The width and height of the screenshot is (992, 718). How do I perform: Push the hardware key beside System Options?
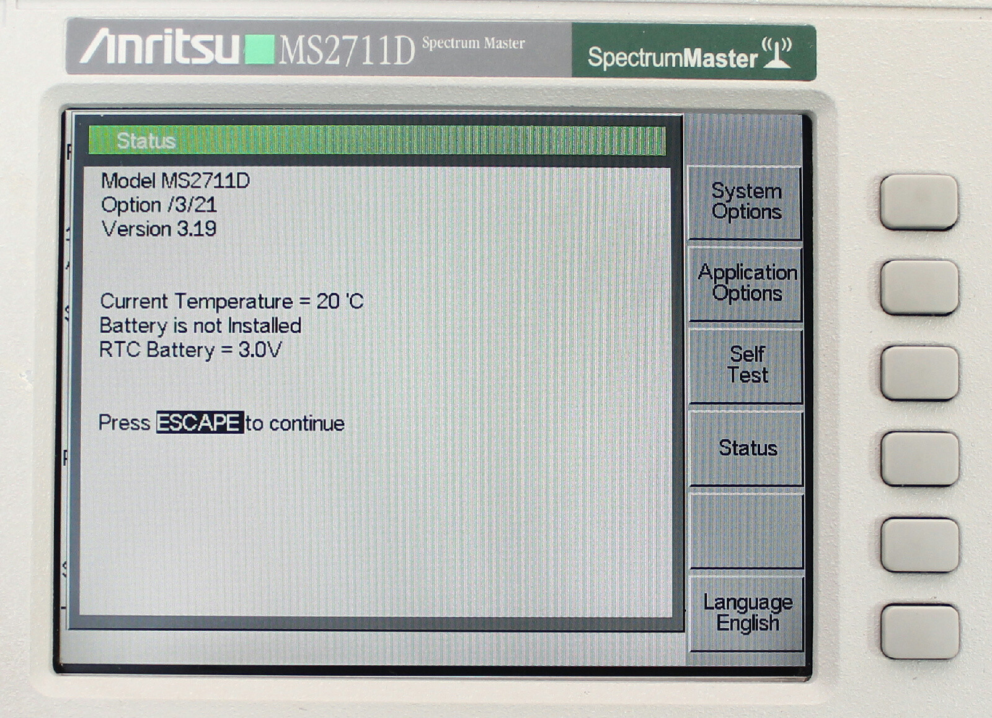point(919,202)
